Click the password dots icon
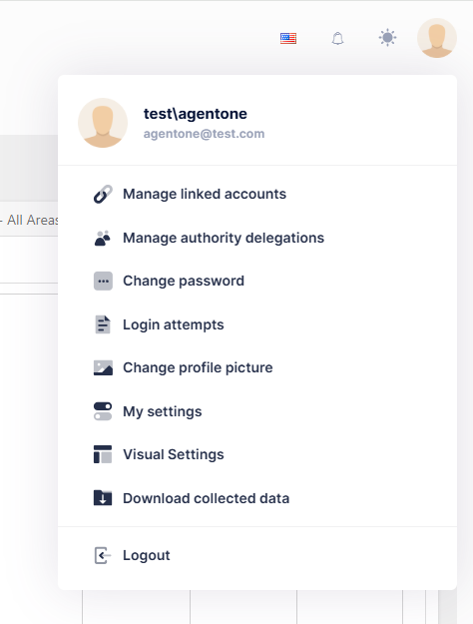The image size is (473, 624). click(x=103, y=281)
